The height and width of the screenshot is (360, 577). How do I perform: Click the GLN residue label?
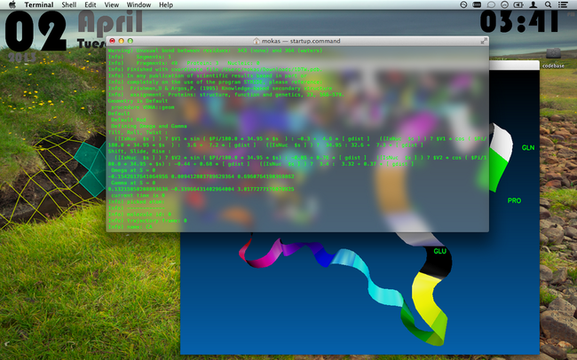(x=528, y=147)
